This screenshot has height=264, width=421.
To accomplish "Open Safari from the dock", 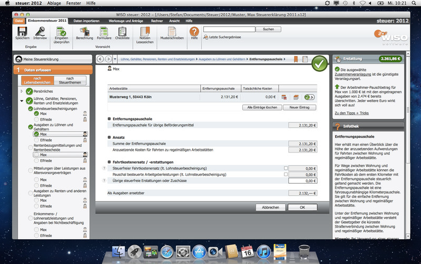I will pos(167,252).
